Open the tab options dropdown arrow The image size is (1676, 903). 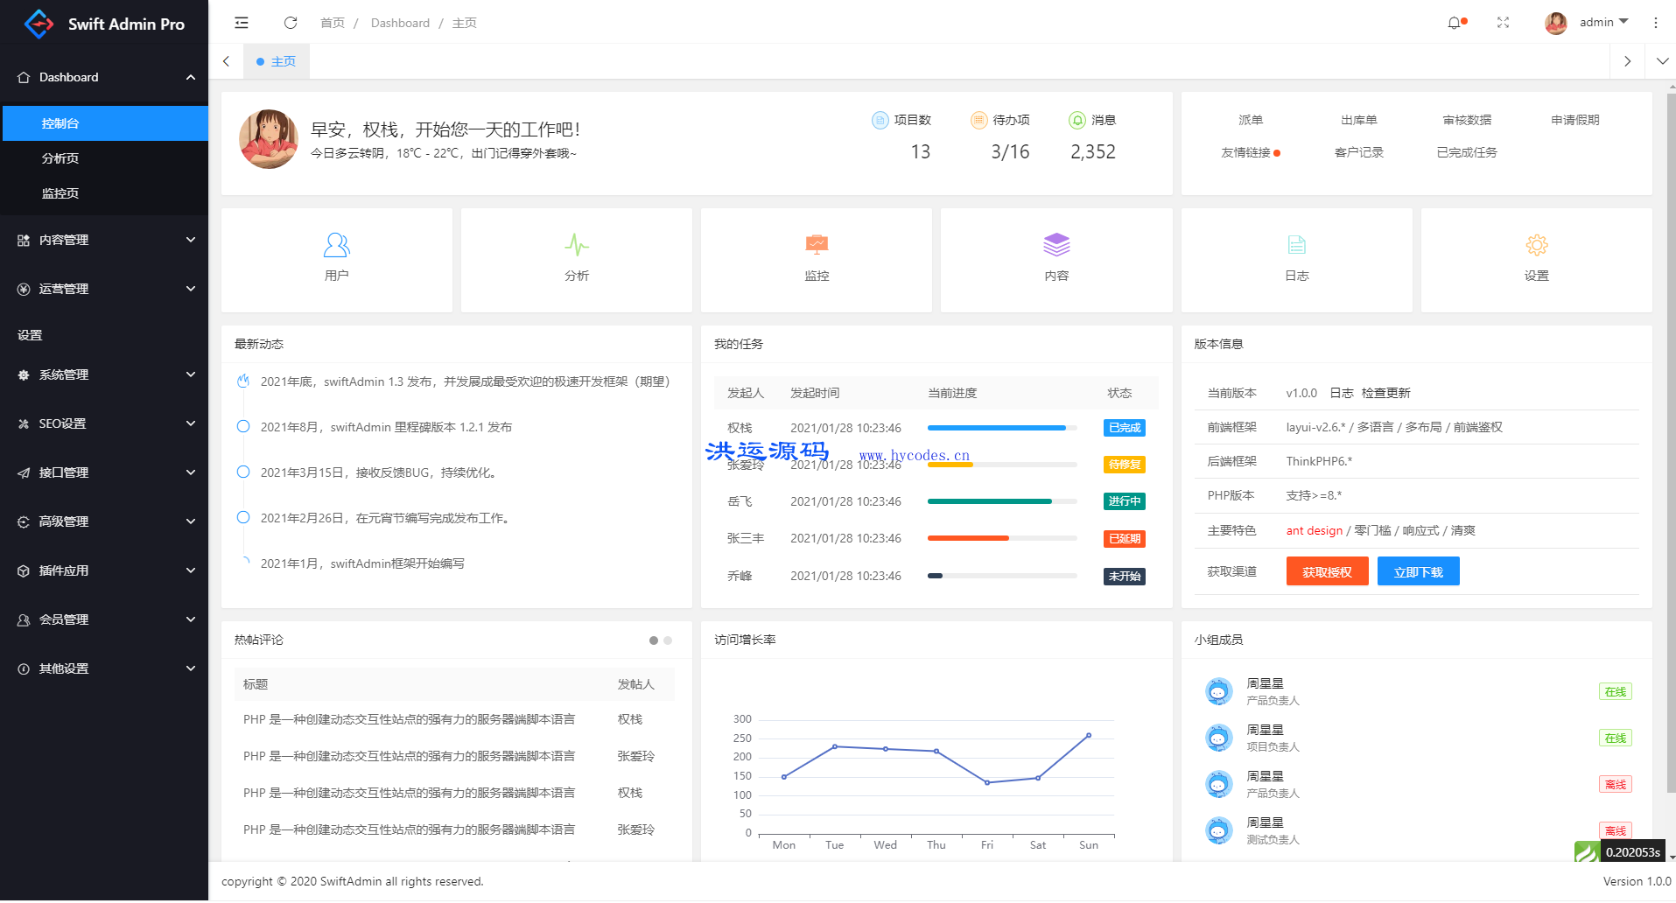(1662, 61)
